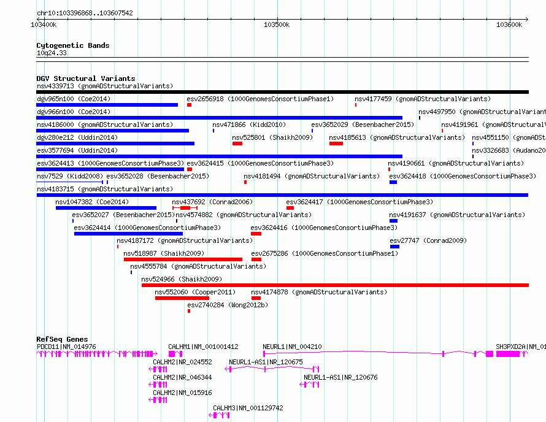546x422 pixels.
Task: Click esv3624418 variant label
Action: (463, 176)
